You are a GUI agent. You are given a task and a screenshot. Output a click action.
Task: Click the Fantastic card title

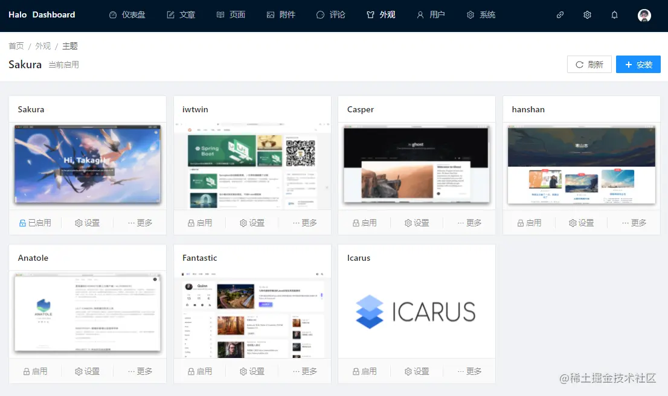tap(199, 258)
